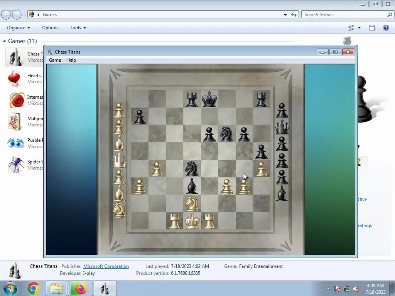Open the Help menu in Chess Titans

click(71, 60)
